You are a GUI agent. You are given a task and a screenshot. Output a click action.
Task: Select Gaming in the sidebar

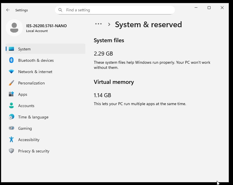[46, 128]
